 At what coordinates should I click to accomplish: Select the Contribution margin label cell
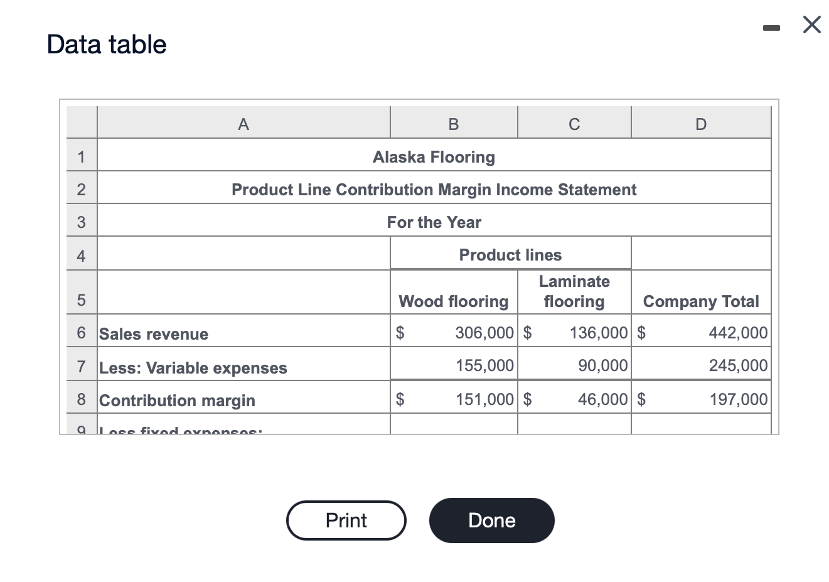(176, 401)
